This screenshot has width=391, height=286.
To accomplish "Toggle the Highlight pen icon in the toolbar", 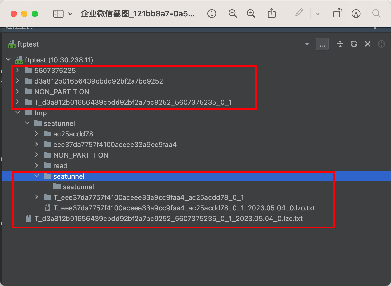I will [299, 13].
